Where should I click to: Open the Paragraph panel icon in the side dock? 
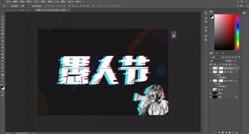(x=206, y=31)
